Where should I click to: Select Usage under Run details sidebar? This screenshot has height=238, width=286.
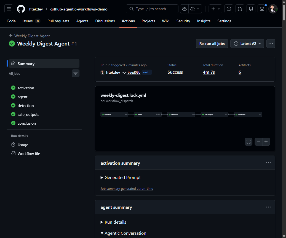point(23,145)
